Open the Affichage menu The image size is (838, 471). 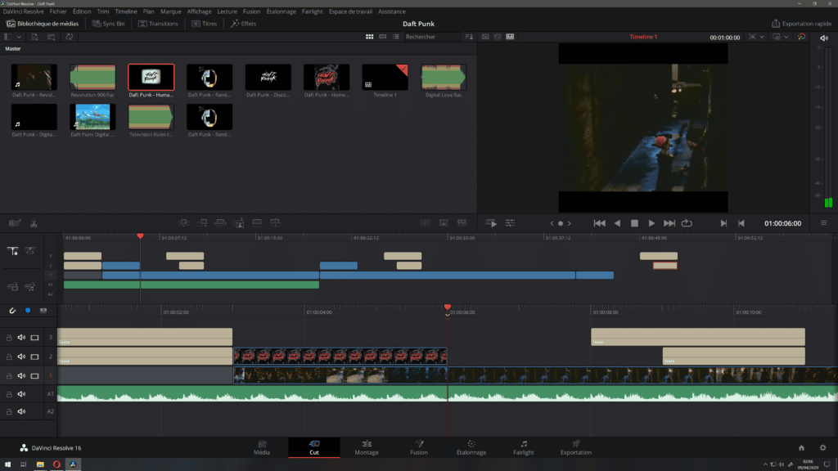[199, 11]
